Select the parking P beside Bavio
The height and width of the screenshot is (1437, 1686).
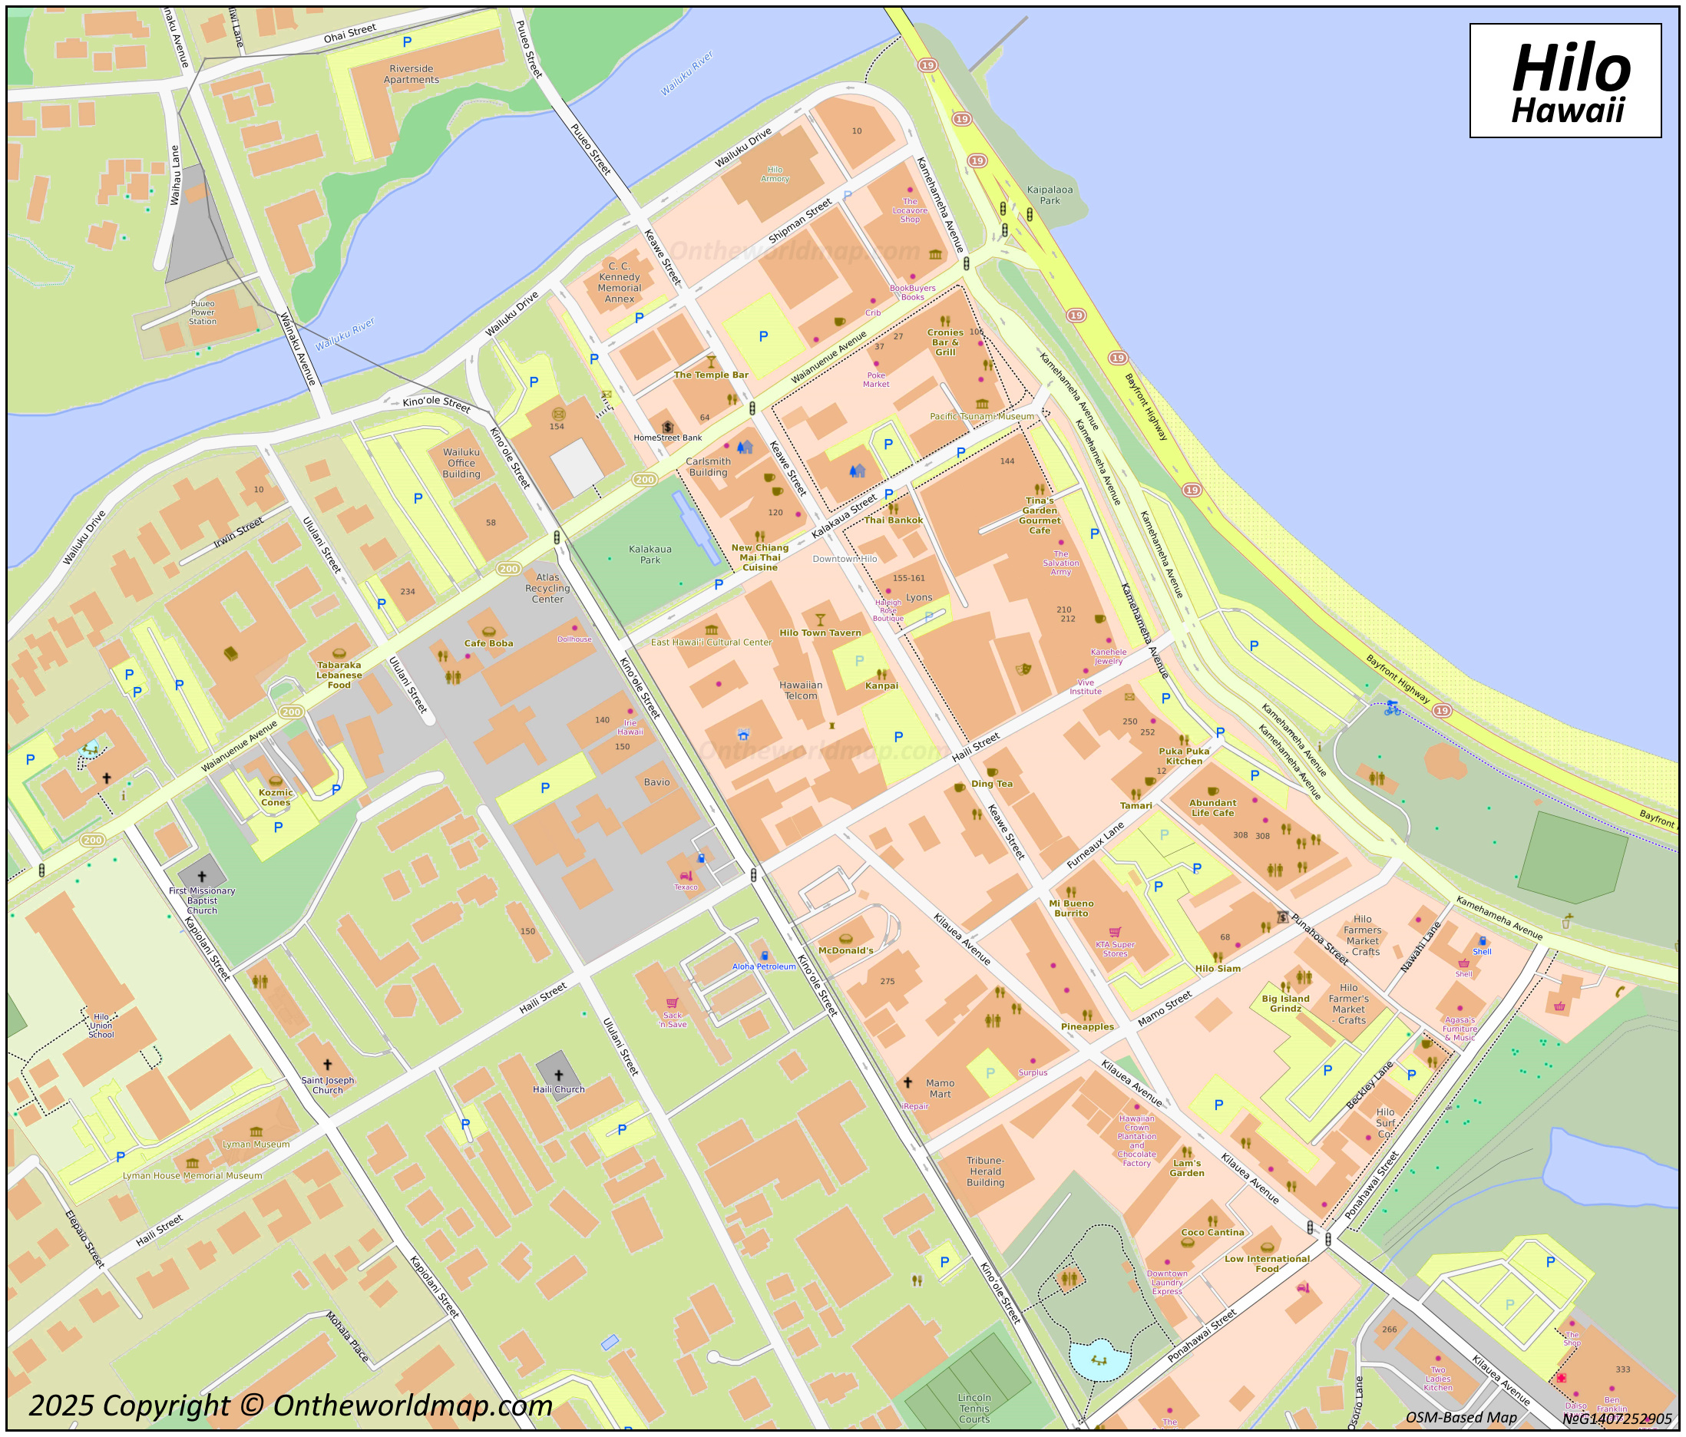[x=545, y=788]
